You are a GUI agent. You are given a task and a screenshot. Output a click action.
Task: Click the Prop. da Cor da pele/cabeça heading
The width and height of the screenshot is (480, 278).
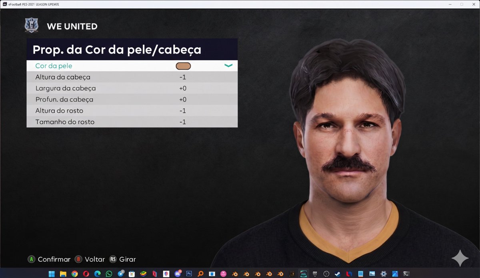click(x=117, y=50)
